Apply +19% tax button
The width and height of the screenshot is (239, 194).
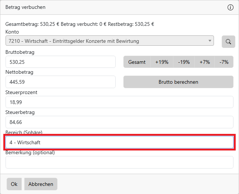click(x=162, y=62)
